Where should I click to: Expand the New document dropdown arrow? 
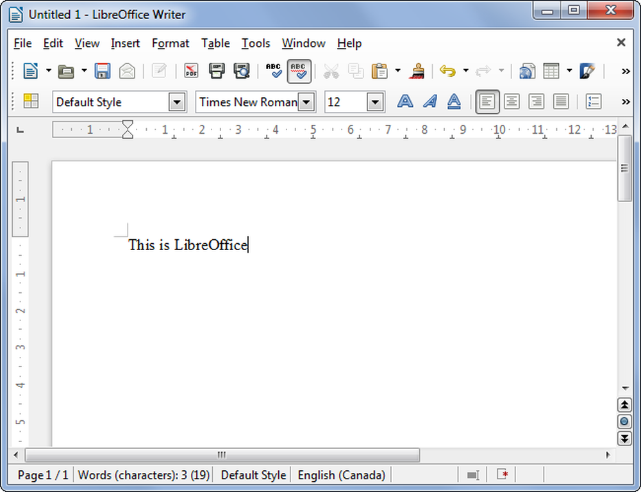coord(48,71)
